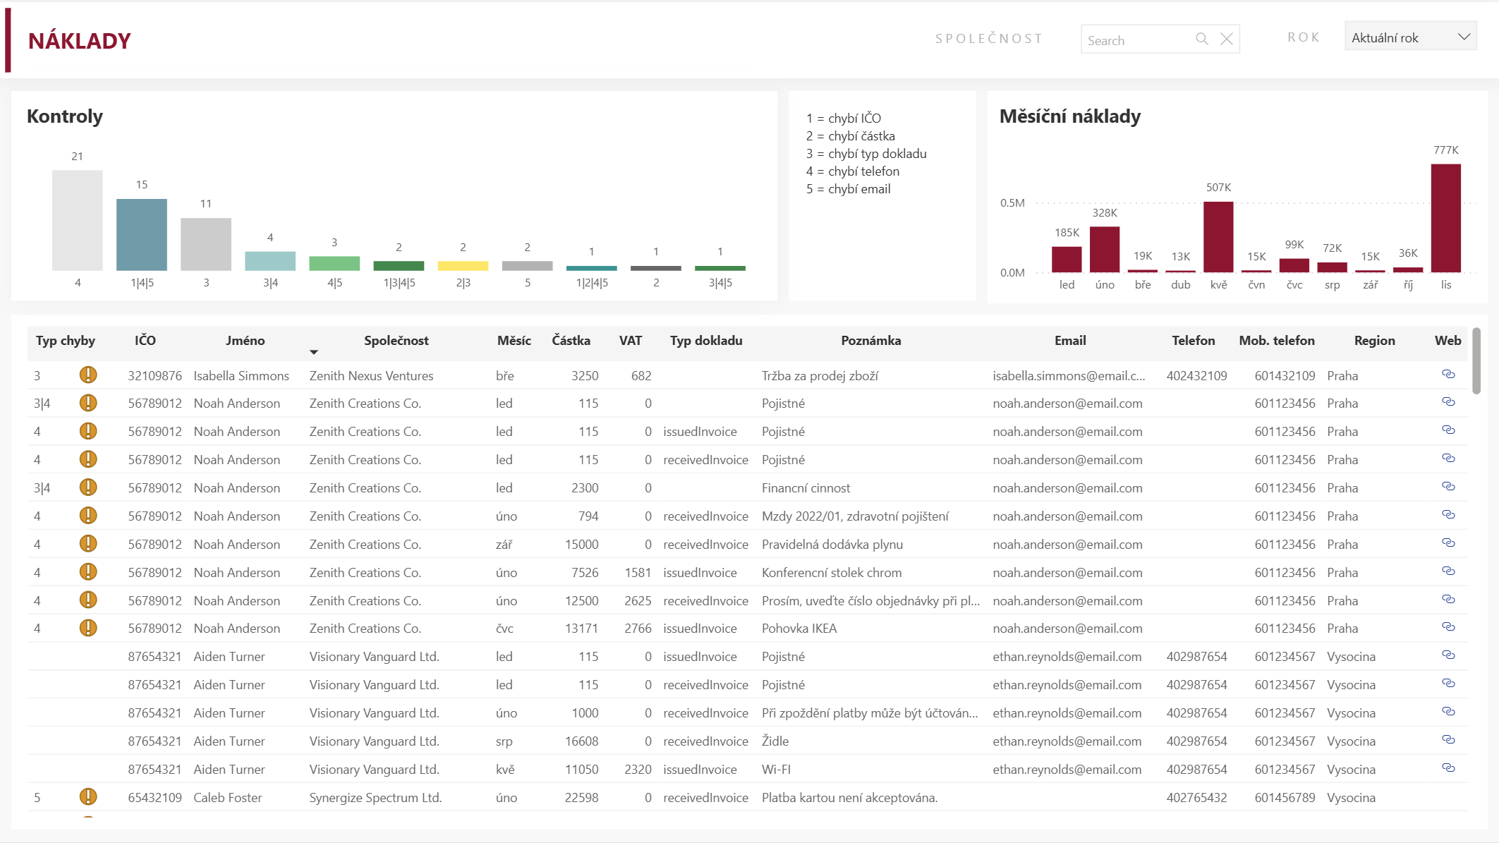Click the warning icon in Caleb Foster row
Image resolution: width=1499 pixels, height=843 pixels.
(89, 796)
